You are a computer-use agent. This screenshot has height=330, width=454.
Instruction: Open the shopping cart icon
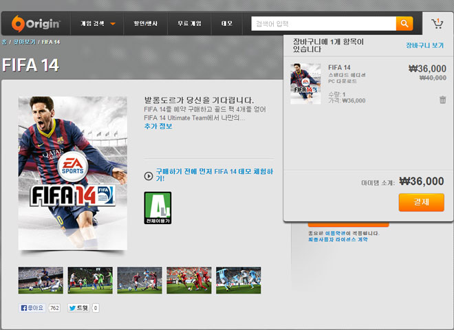point(437,23)
